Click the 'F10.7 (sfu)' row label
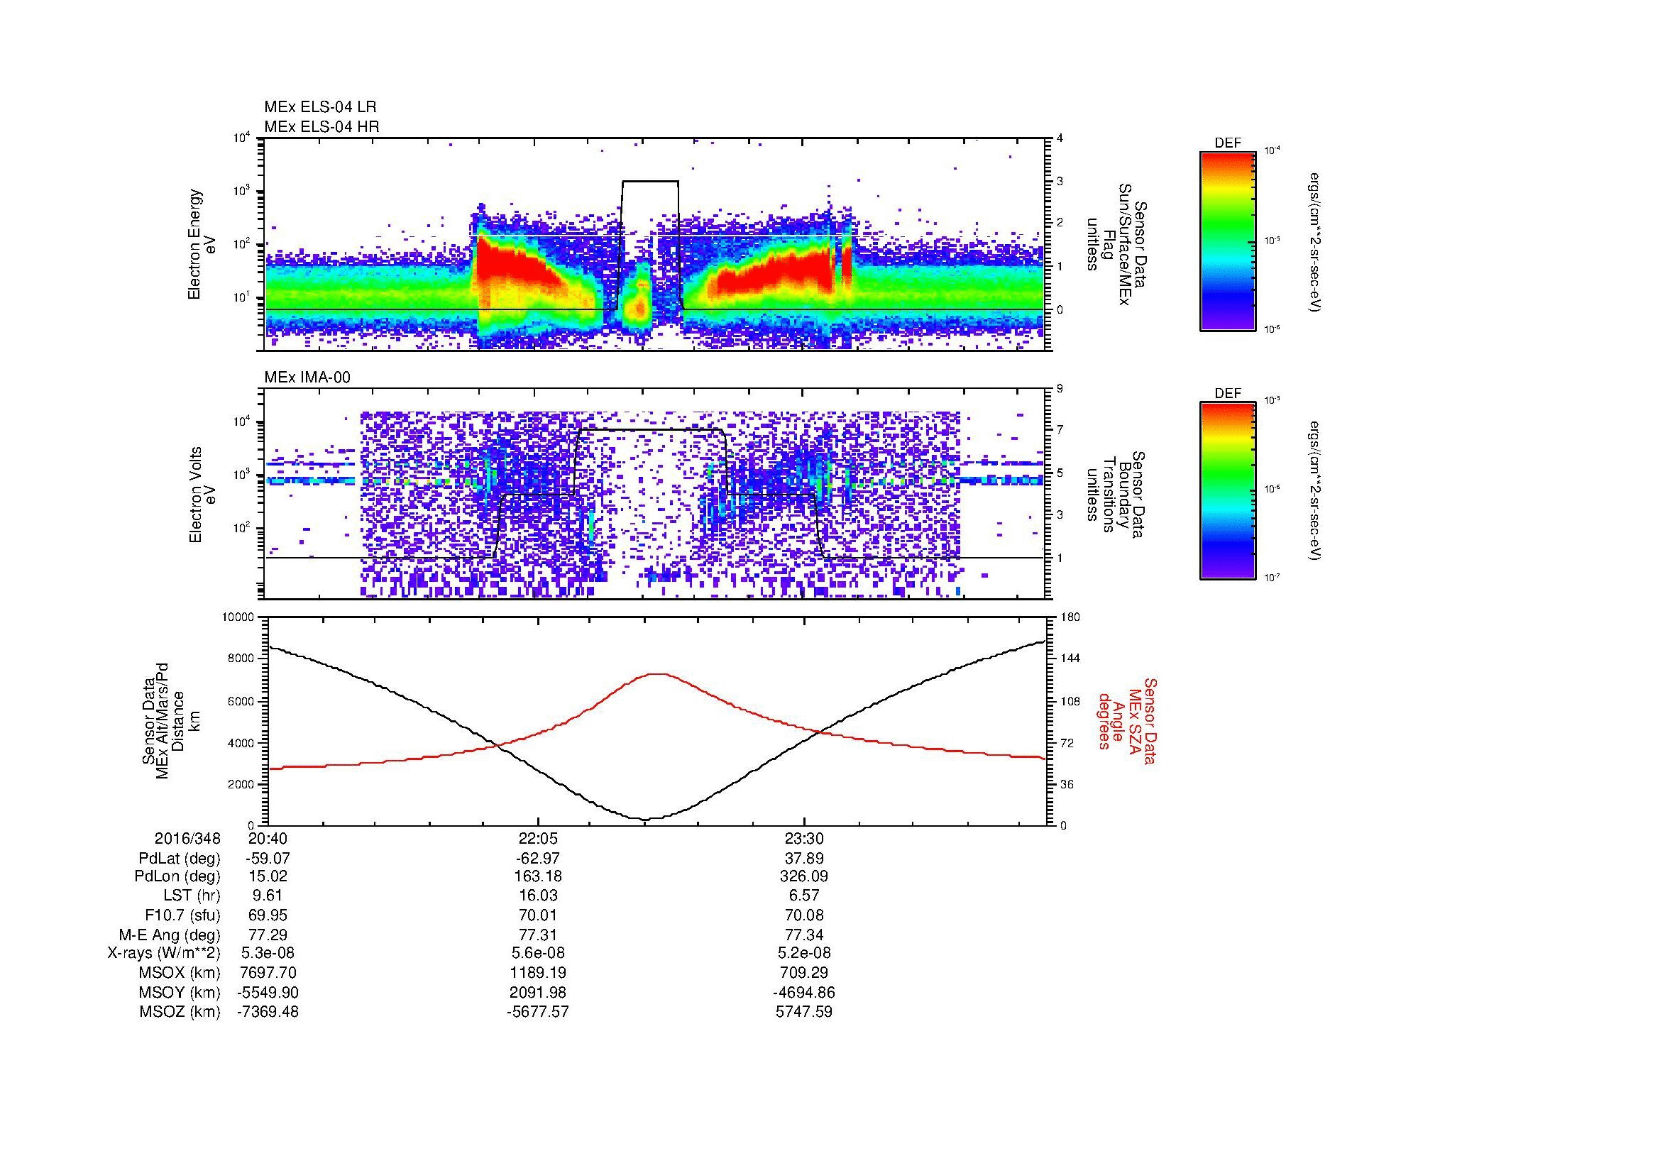 [x=182, y=915]
